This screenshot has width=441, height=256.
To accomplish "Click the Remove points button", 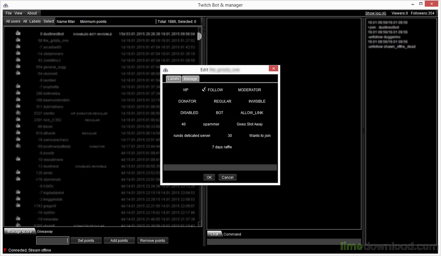I will (153, 240).
